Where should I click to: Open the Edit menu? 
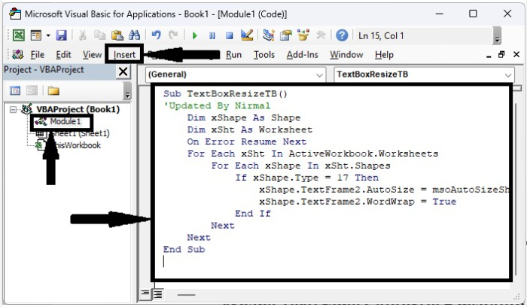pyautogui.click(x=63, y=55)
